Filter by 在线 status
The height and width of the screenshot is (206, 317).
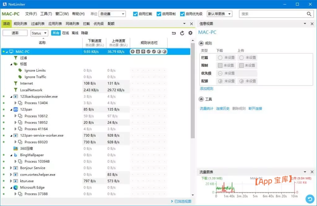66,33
